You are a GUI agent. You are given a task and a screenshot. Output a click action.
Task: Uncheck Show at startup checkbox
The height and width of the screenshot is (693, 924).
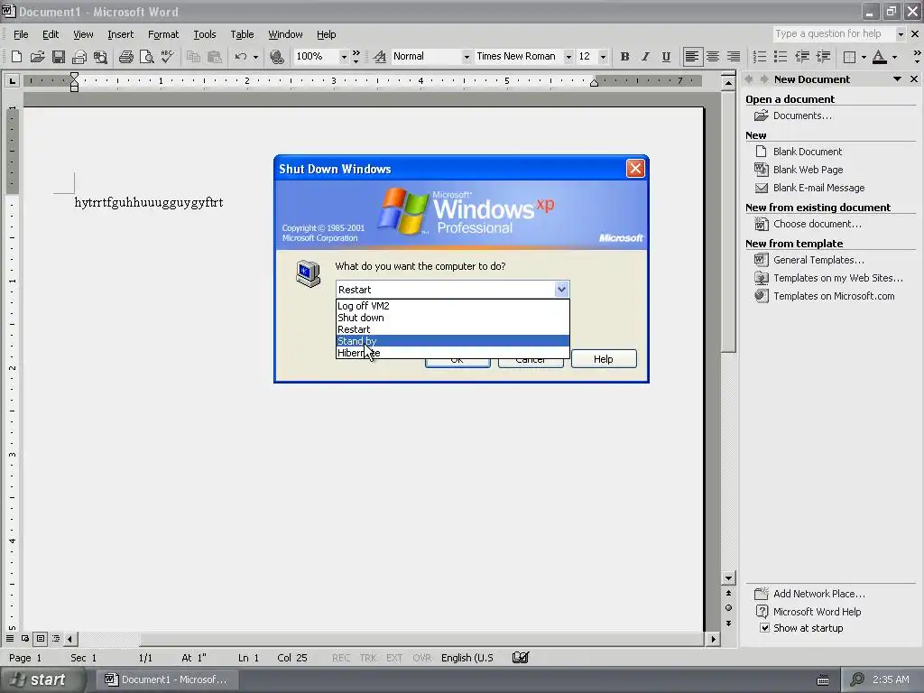tap(764, 628)
